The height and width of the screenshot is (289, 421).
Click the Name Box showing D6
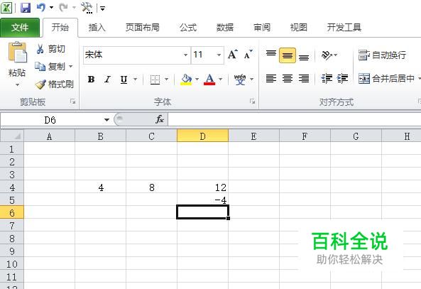point(50,119)
